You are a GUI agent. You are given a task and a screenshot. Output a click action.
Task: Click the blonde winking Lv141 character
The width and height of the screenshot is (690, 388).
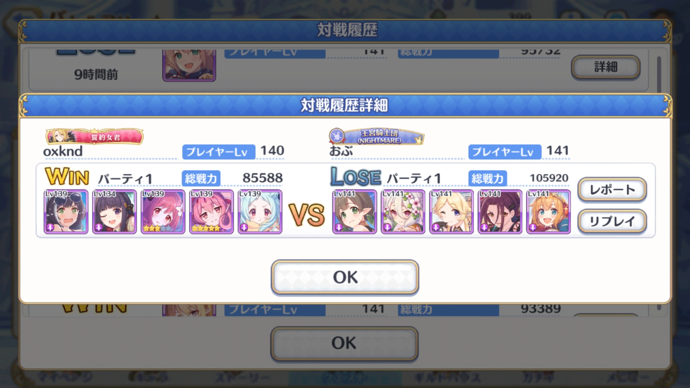[x=451, y=212]
